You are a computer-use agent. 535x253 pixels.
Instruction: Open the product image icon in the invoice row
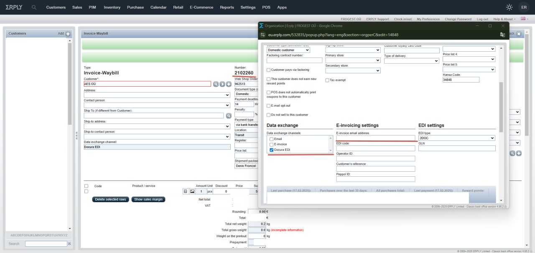[x=192, y=191]
